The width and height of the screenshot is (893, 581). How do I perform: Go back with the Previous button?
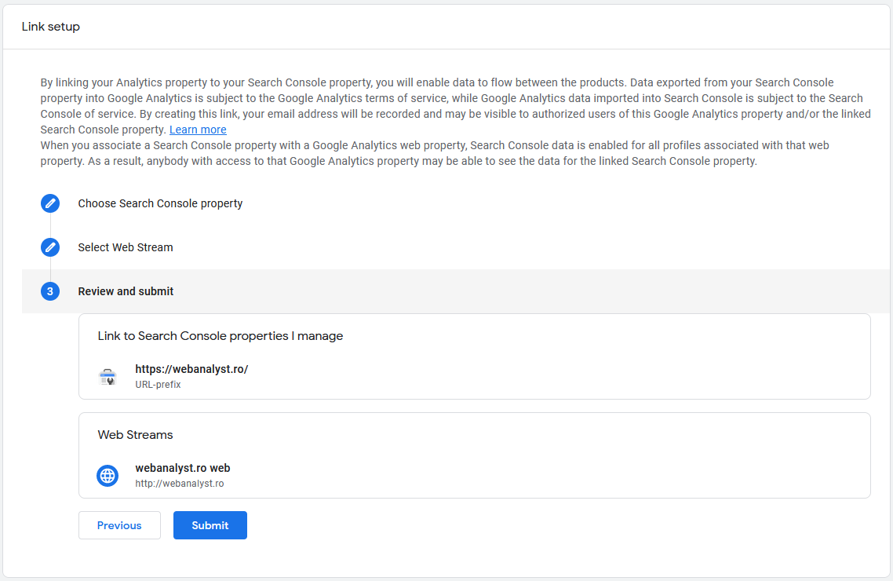[x=119, y=525]
